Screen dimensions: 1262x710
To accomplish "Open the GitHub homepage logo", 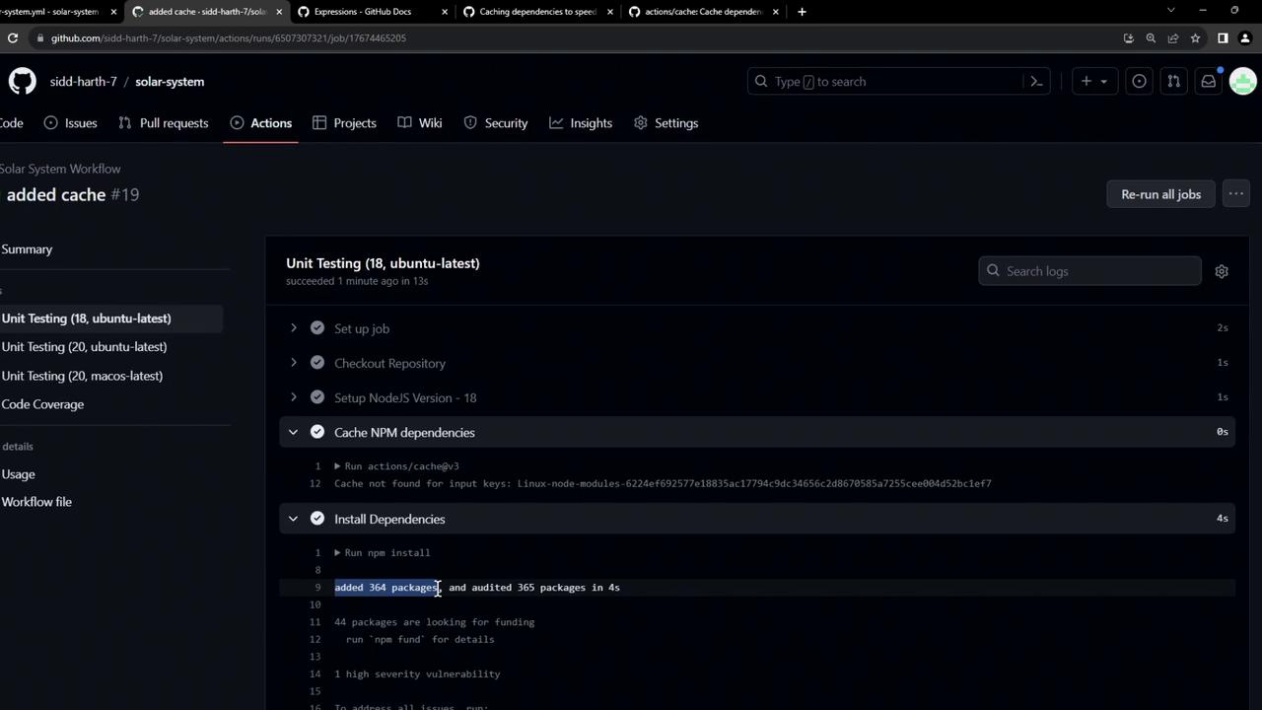I will 23,81.
